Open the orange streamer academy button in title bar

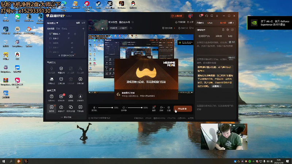[177, 16]
